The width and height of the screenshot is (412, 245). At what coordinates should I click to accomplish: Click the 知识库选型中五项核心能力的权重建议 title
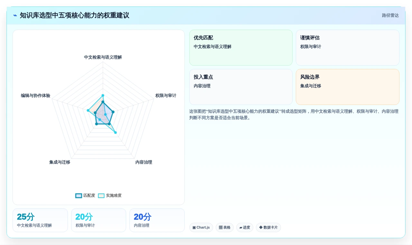pos(74,15)
